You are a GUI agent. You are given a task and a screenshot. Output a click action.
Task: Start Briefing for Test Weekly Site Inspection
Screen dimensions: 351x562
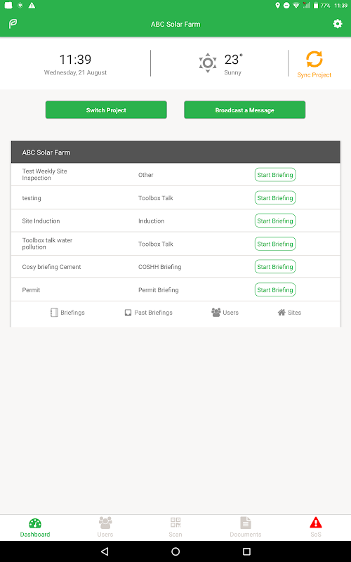(x=275, y=175)
